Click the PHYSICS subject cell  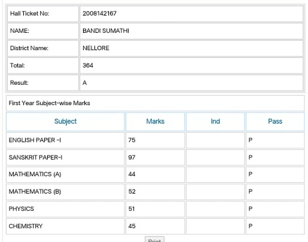pyautogui.click(x=65, y=209)
